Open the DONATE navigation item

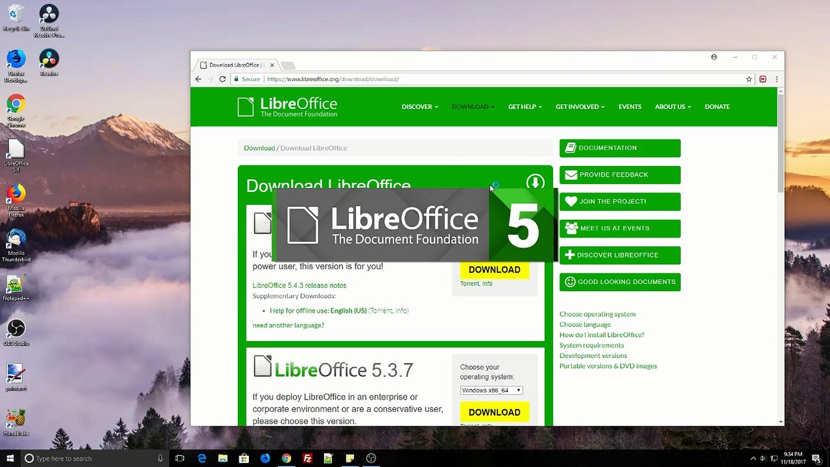click(x=717, y=106)
